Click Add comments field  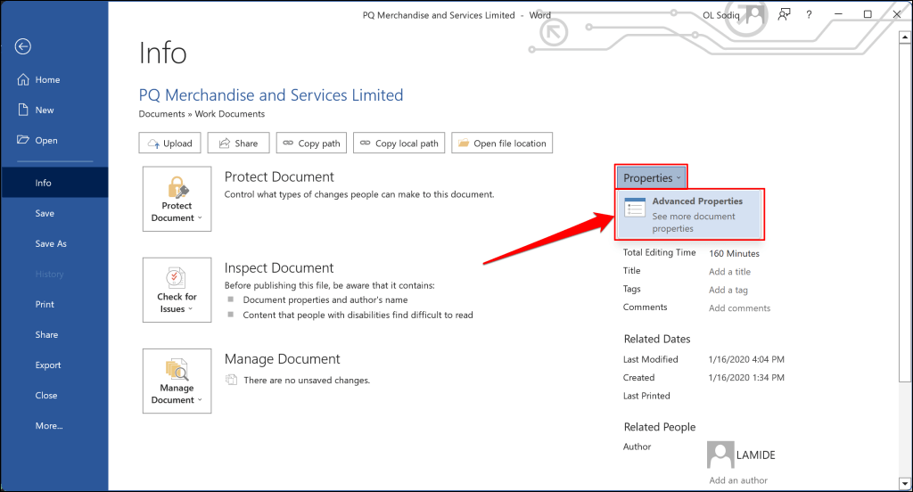739,308
